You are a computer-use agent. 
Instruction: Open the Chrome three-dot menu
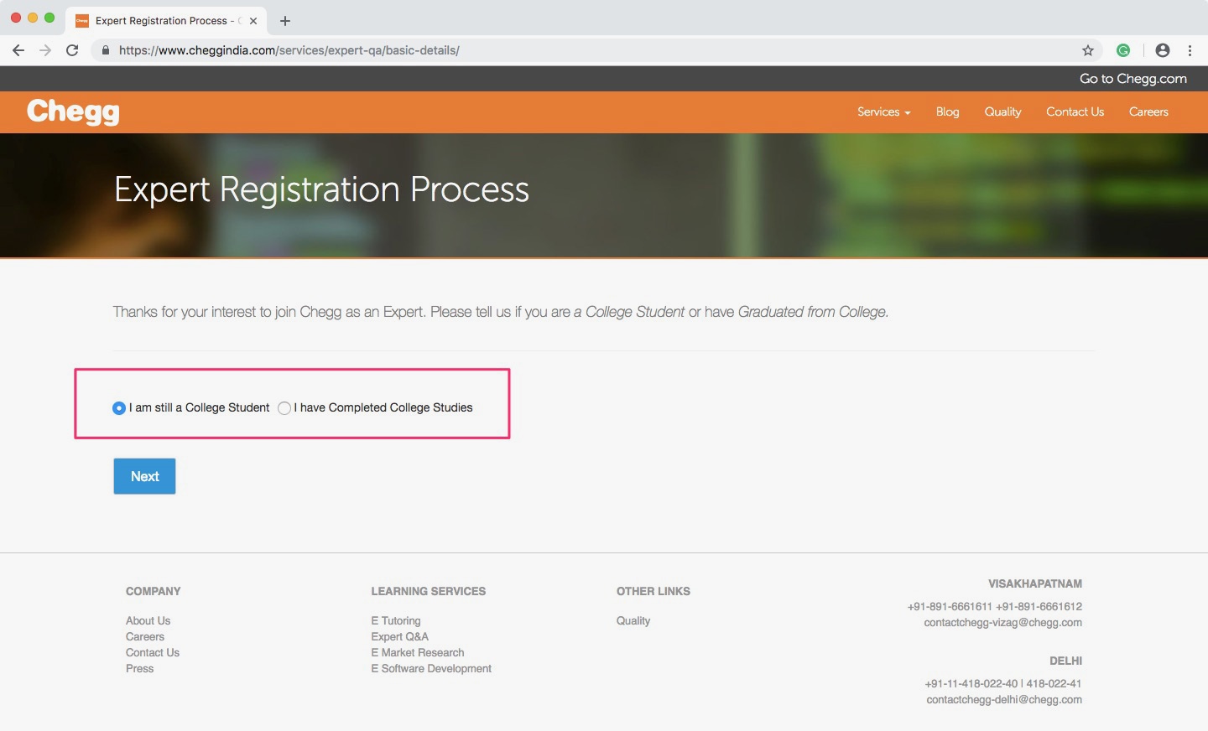pyautogui.click(x=1190, y=50)
